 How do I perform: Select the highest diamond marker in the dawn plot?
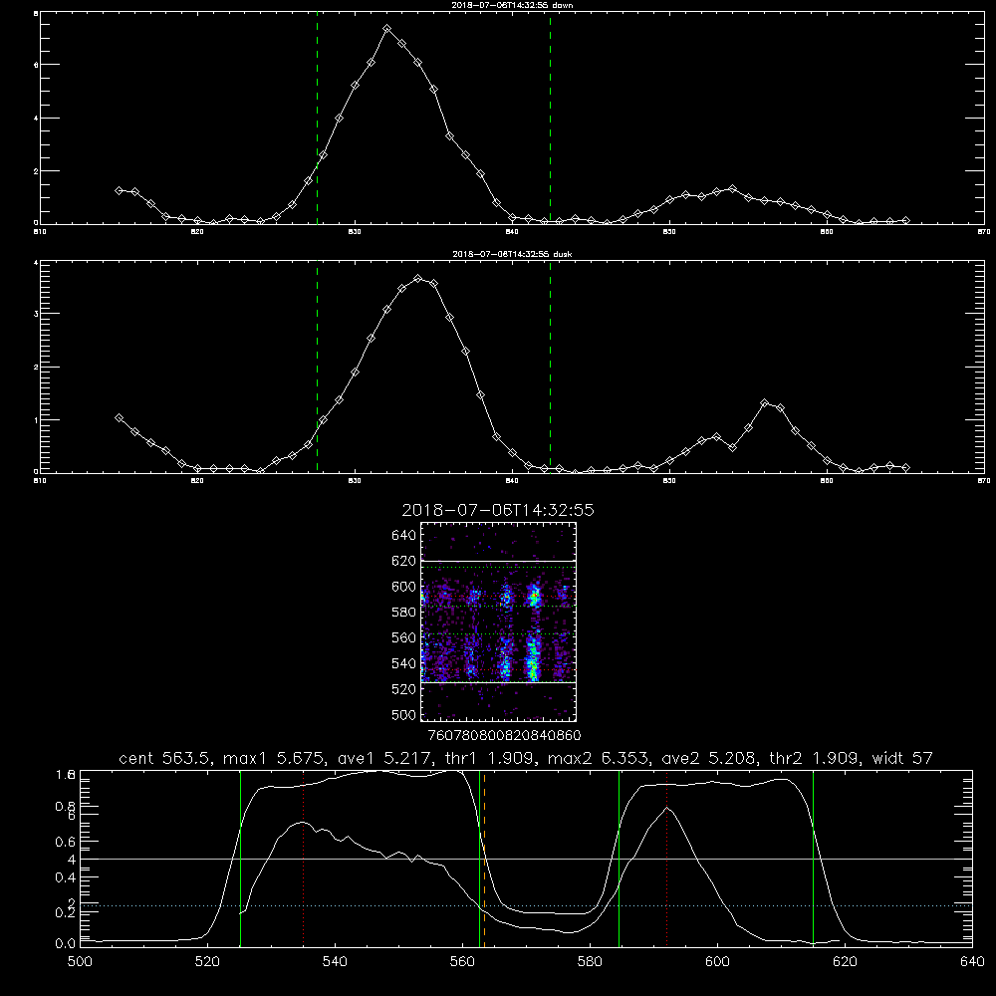tap(386, 29)
